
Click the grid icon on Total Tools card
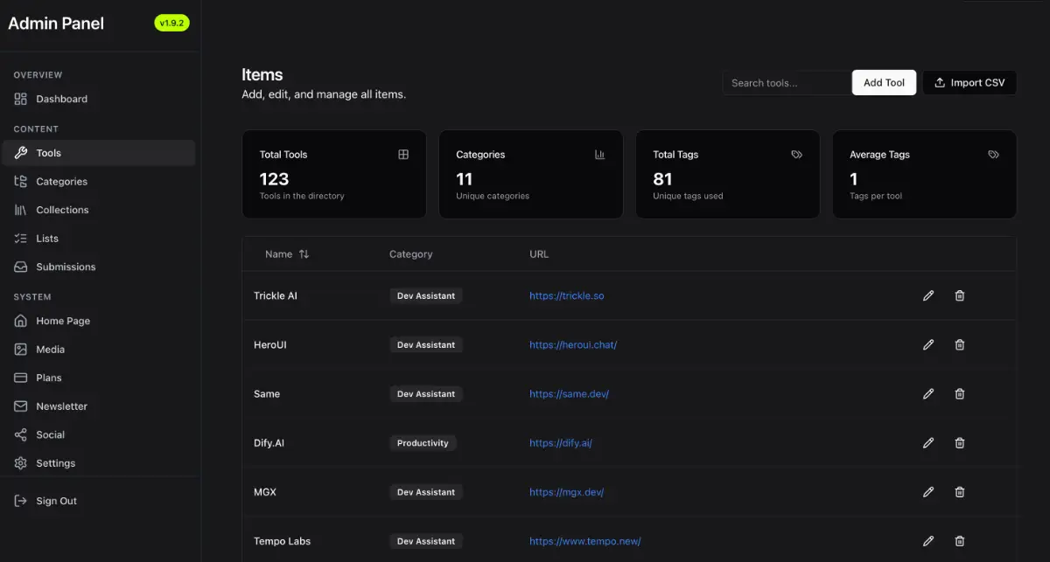pyautogui.click(x=403, y=155)
